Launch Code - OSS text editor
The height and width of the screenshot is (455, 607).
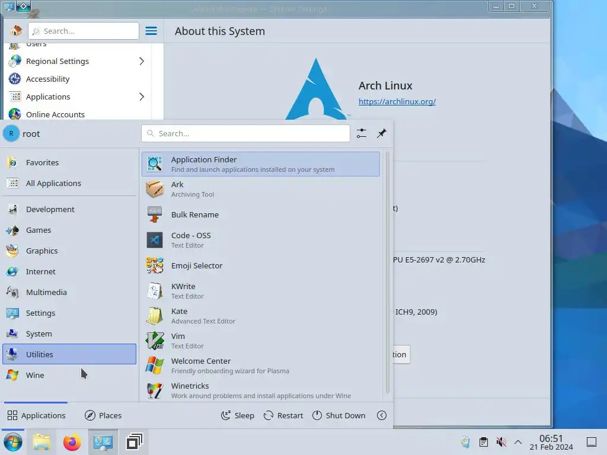click(x=261, y=240)
